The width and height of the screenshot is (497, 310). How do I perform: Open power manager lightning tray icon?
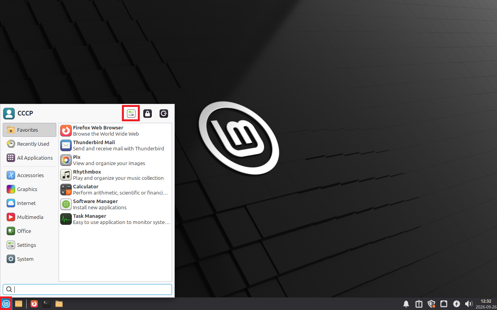pyautogui.click(x=457, y=304)
